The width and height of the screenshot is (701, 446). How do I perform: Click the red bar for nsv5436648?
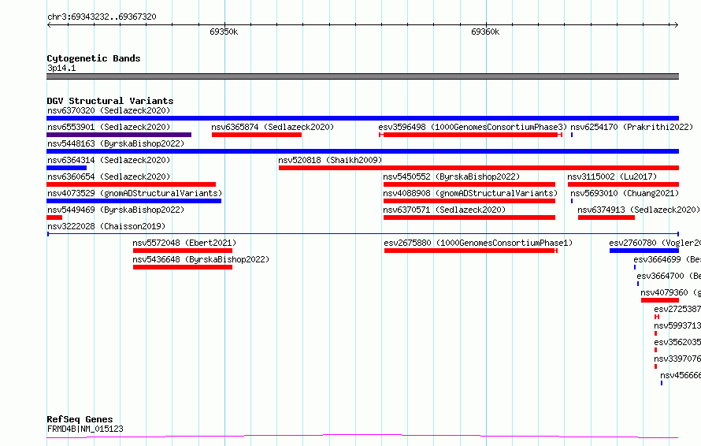pos(183,267)
